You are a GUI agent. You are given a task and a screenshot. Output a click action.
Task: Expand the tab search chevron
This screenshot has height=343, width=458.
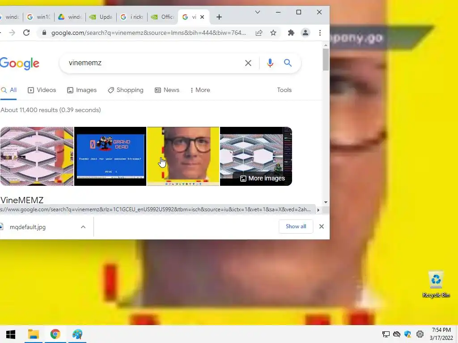point(257,12)
